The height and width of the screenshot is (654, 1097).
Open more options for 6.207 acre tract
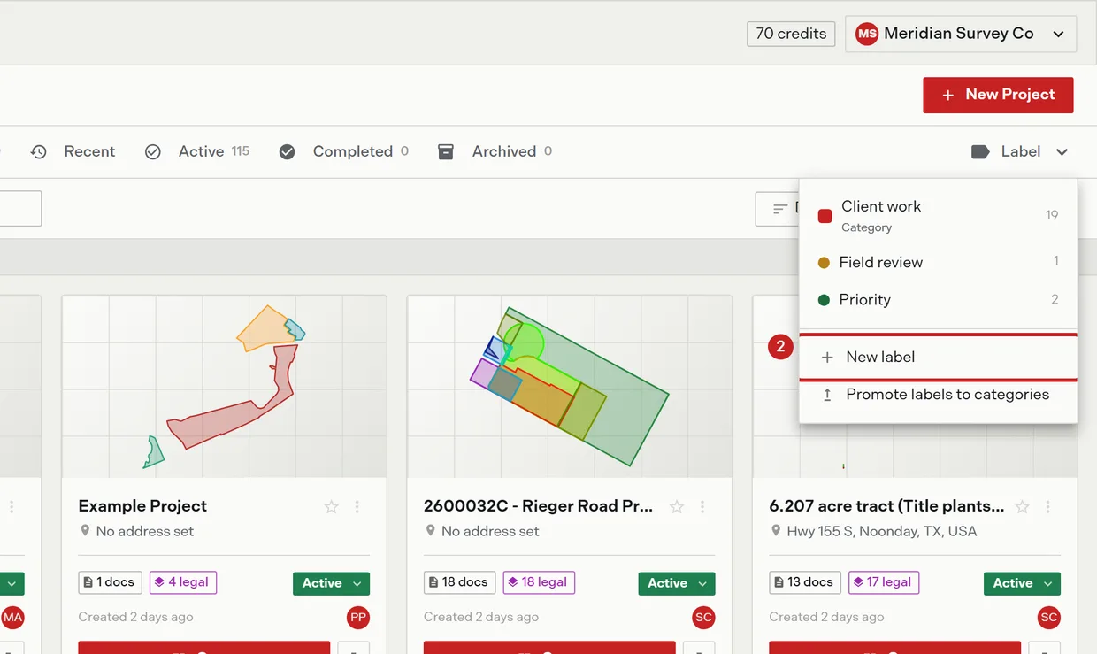[1047, 507]
